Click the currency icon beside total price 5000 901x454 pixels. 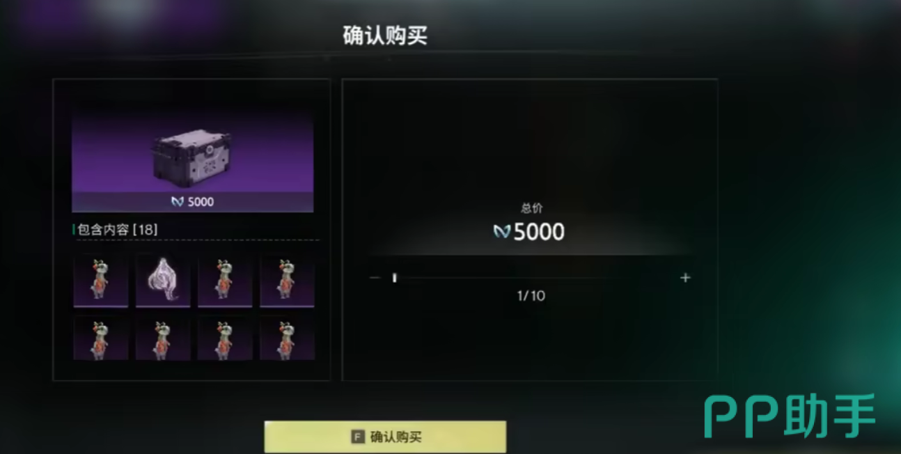[502, 232]
